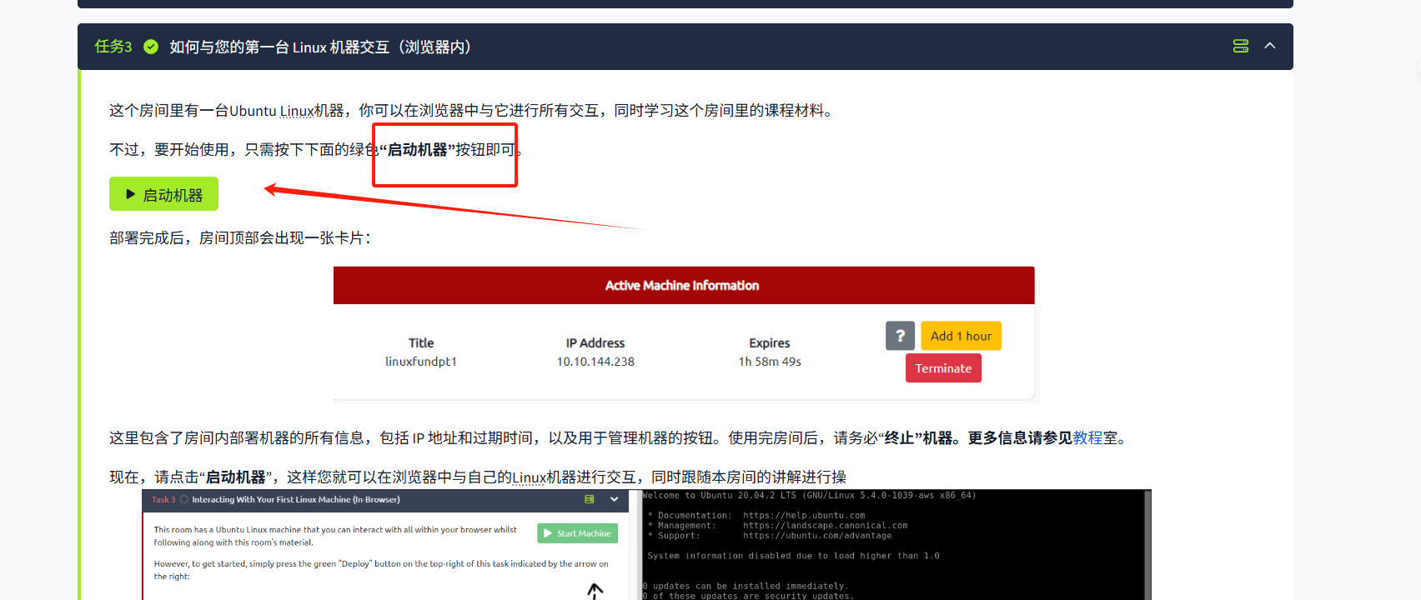Click the Ubuntu terminal welcome screenshot
1421x600 pixels.
pyautogui.click(x=896, y=545)
